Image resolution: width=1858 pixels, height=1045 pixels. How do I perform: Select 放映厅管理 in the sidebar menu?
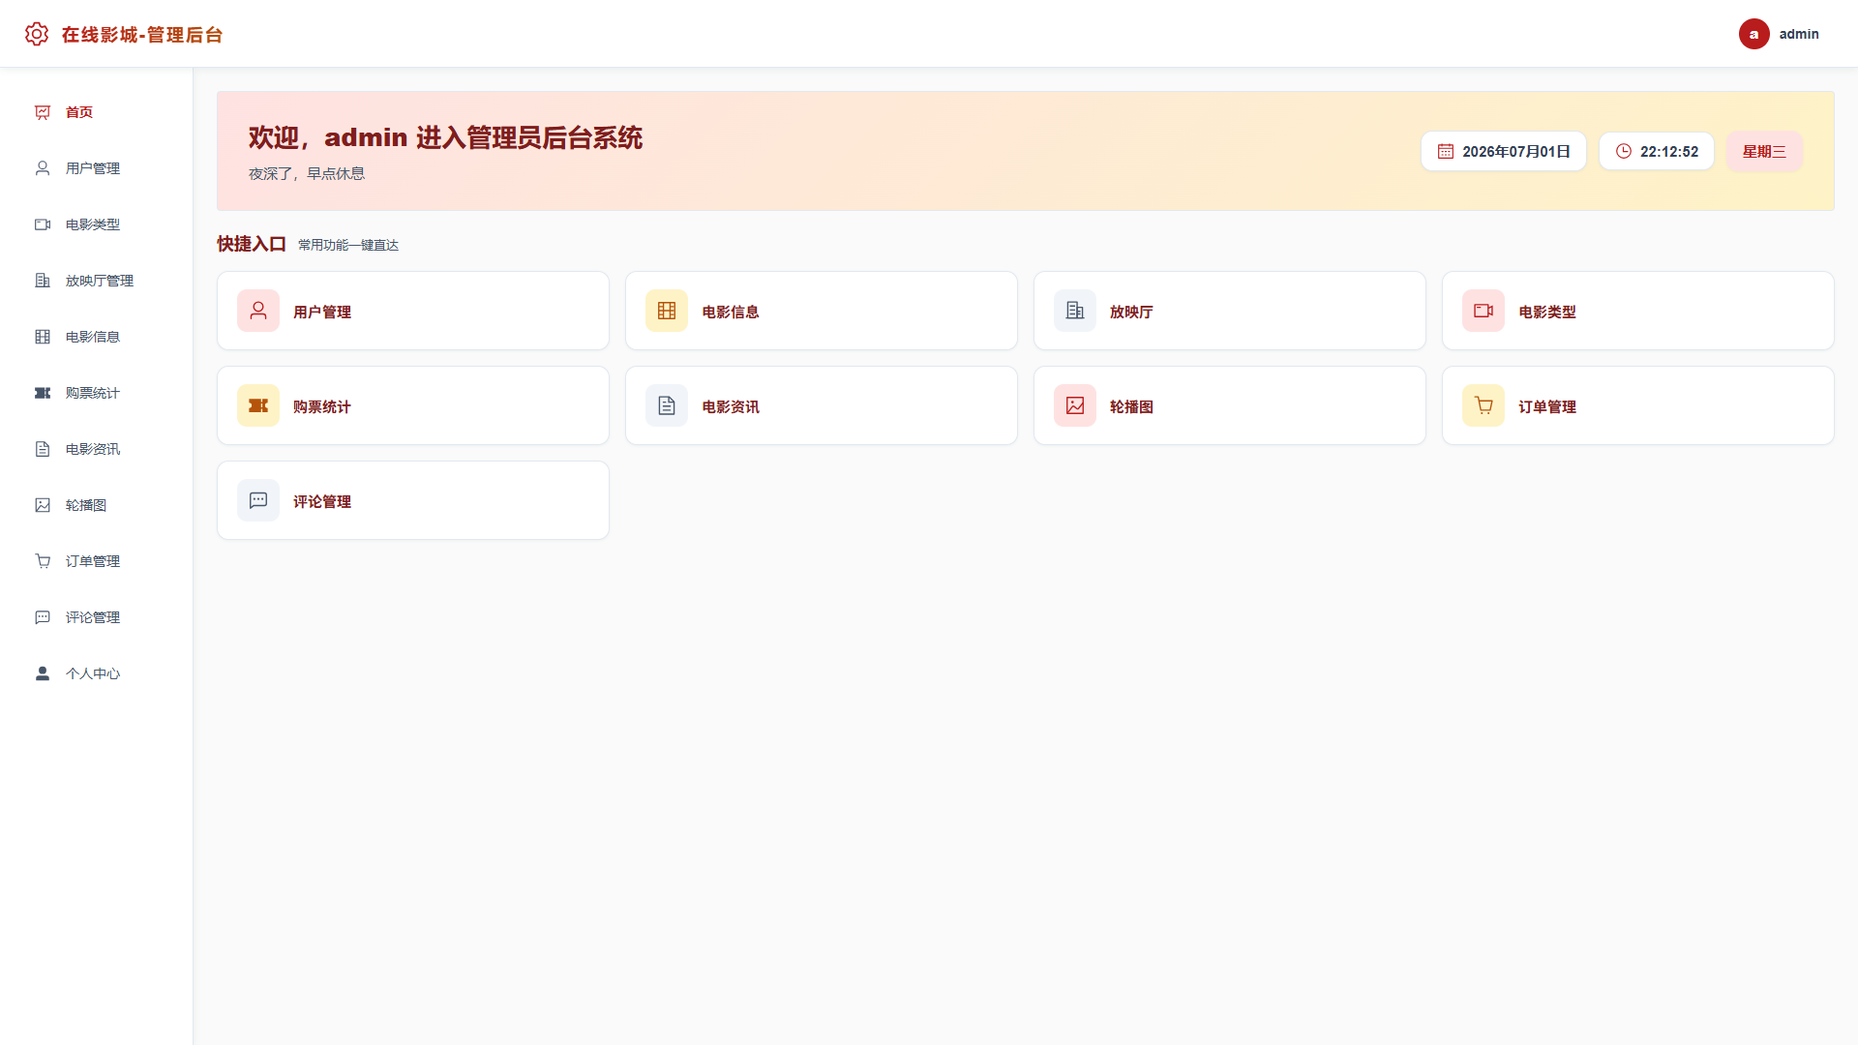[97, 281]
